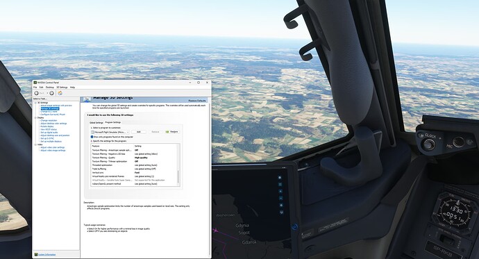Tap the sun-shaped icon on cockpit tablet
The width and height of the screenshot is (479, 259).
[280, 178]
